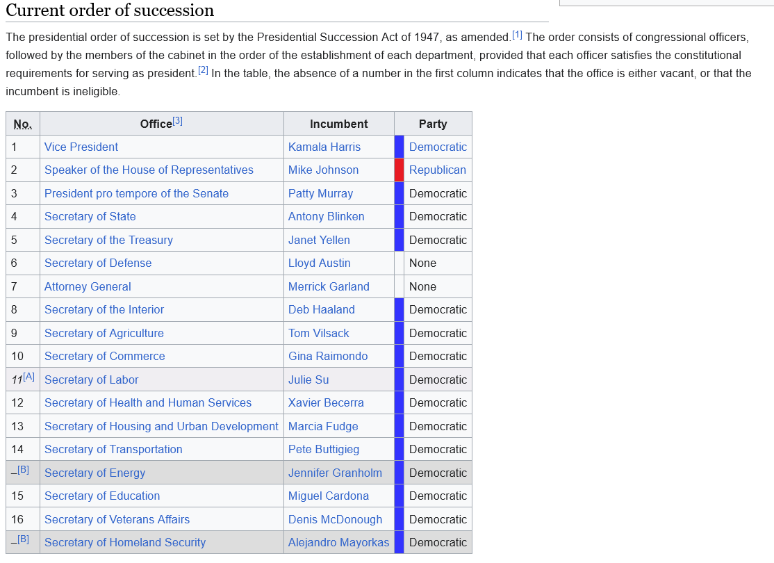The height and width of the screenshot is (563, 774).
Task: Open footnote reference [1] in the paragraph
Action: click(x=517, y=34)
